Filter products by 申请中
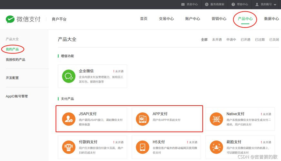The image size is (281, 161). 231,40
